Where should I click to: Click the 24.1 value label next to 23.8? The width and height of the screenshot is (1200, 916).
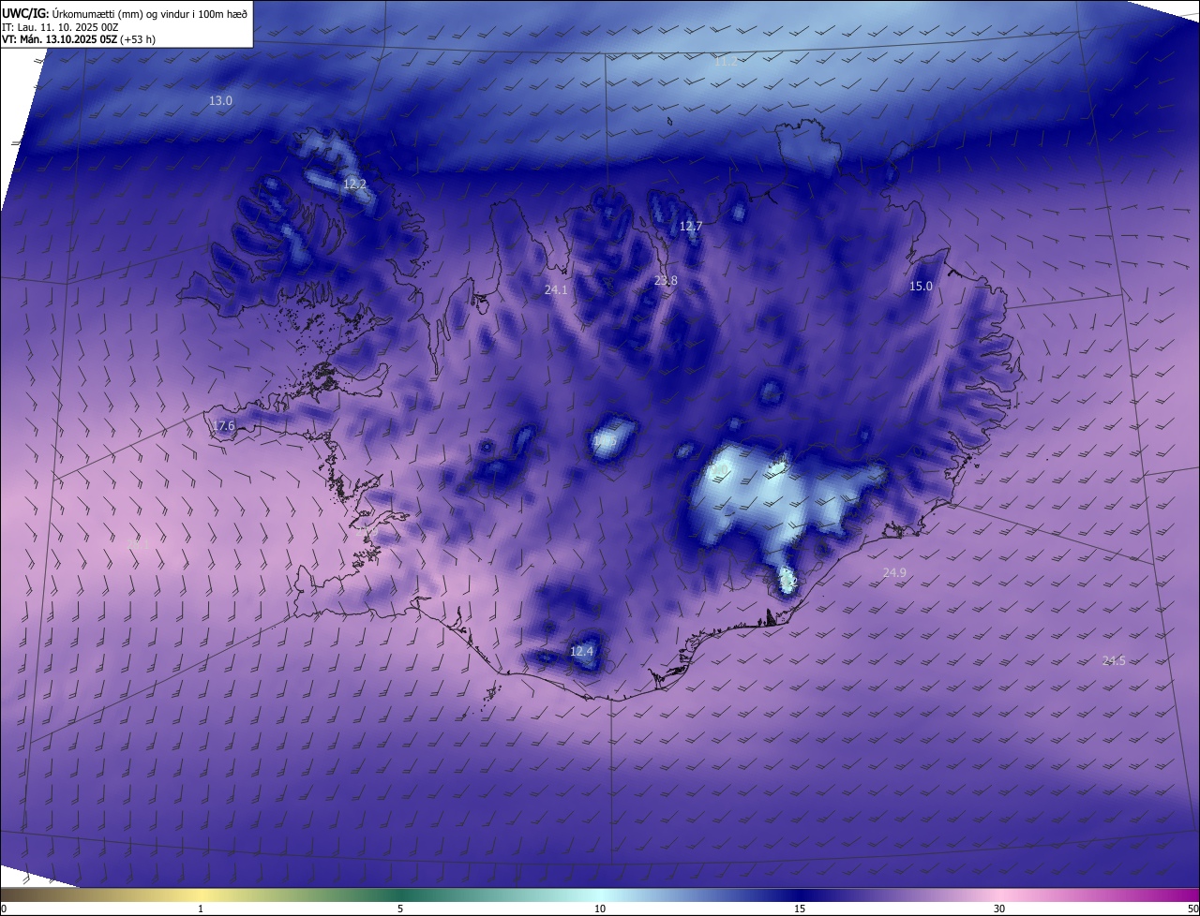(x=556, y=290)
